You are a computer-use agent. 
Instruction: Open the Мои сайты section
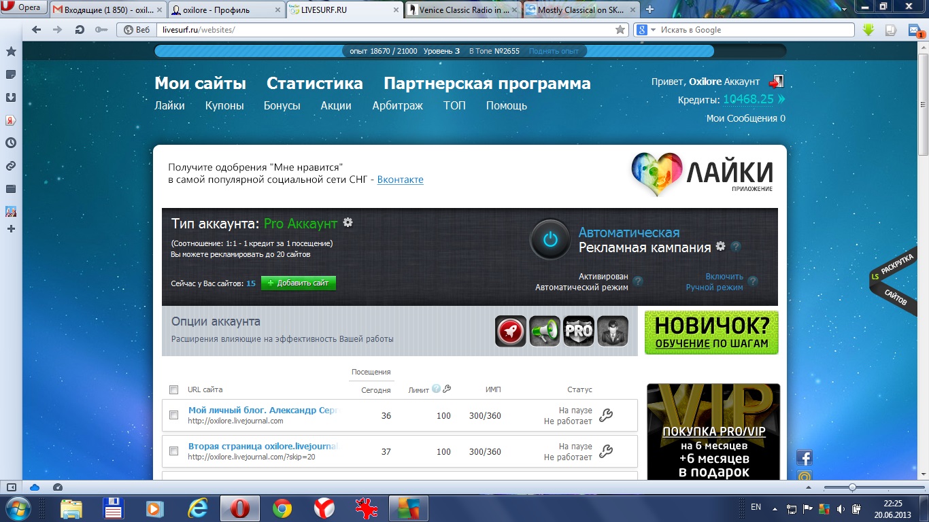click(x=200, y=84)
